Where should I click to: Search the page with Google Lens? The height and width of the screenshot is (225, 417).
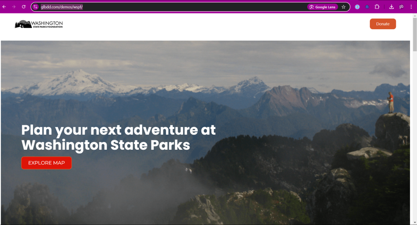click(x=323, y=7)
